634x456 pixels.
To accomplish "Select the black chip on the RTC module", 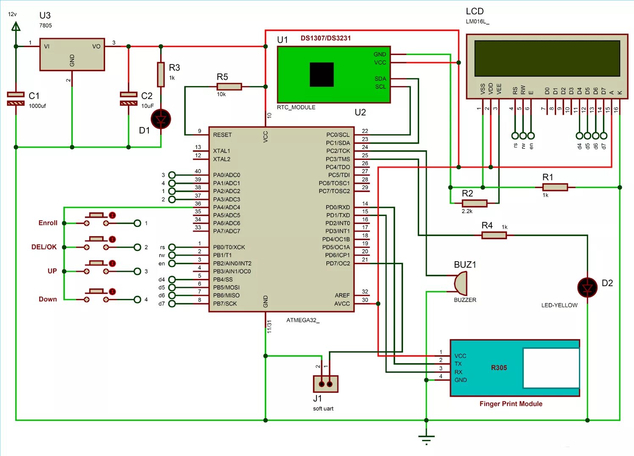I will [x=322, y=75].
